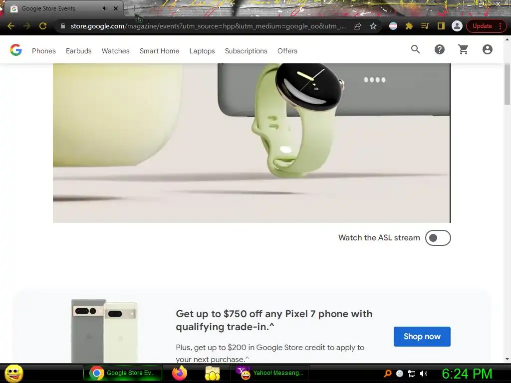Open the Phones menu
The height and width of the screenshot is (383, 511).
44,51
